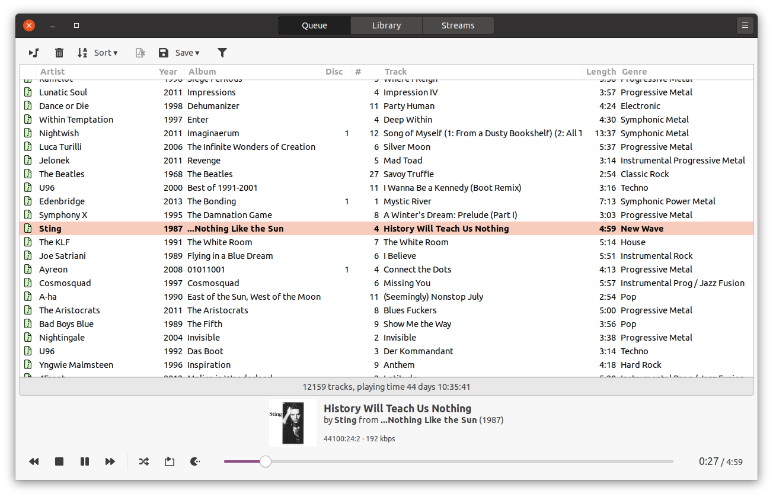Open the Save dropdown menu

pos(179,53)
